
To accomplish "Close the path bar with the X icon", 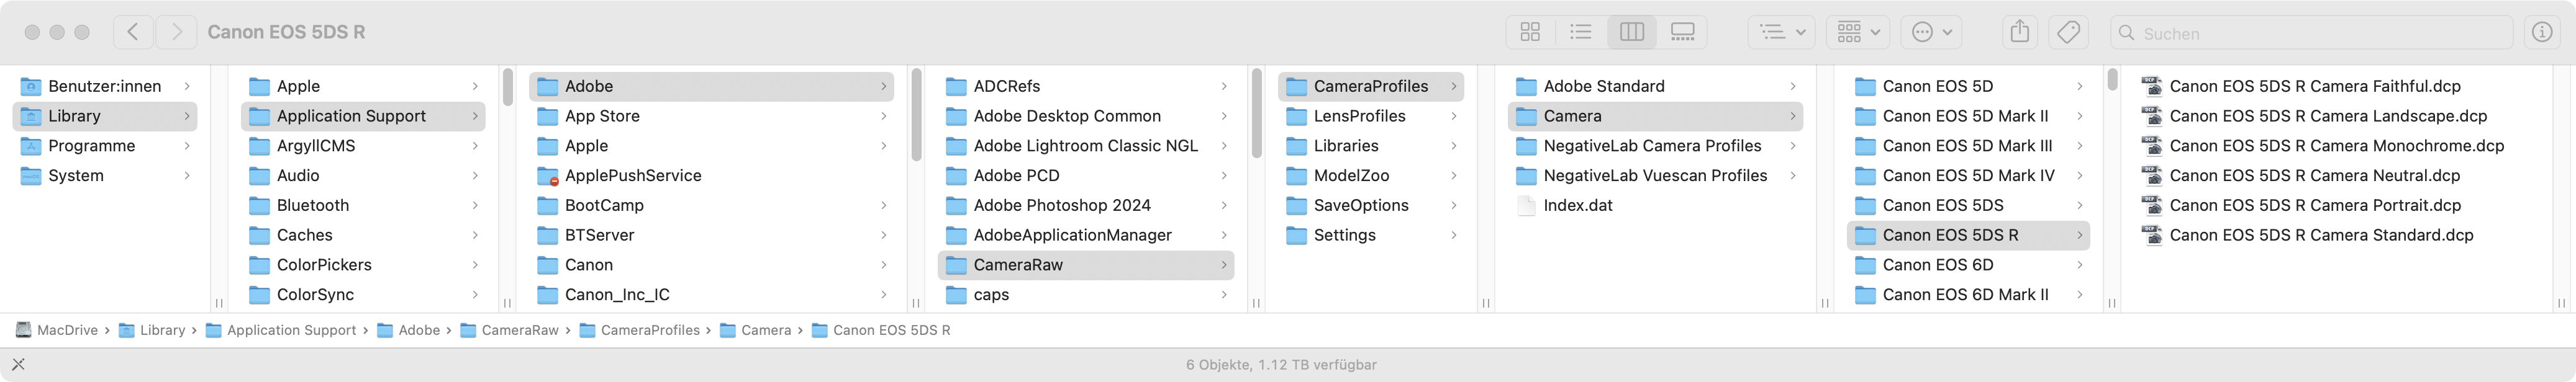I will coord(18,364).
